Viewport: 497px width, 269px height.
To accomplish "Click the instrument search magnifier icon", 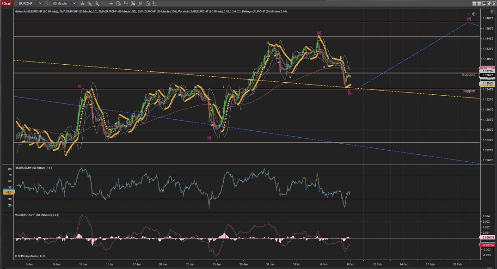I will pos(47,4).
